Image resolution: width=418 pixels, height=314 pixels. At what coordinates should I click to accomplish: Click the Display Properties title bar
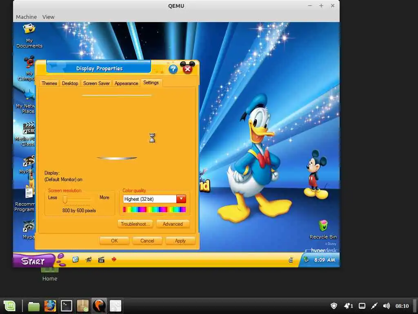(99, 68)
